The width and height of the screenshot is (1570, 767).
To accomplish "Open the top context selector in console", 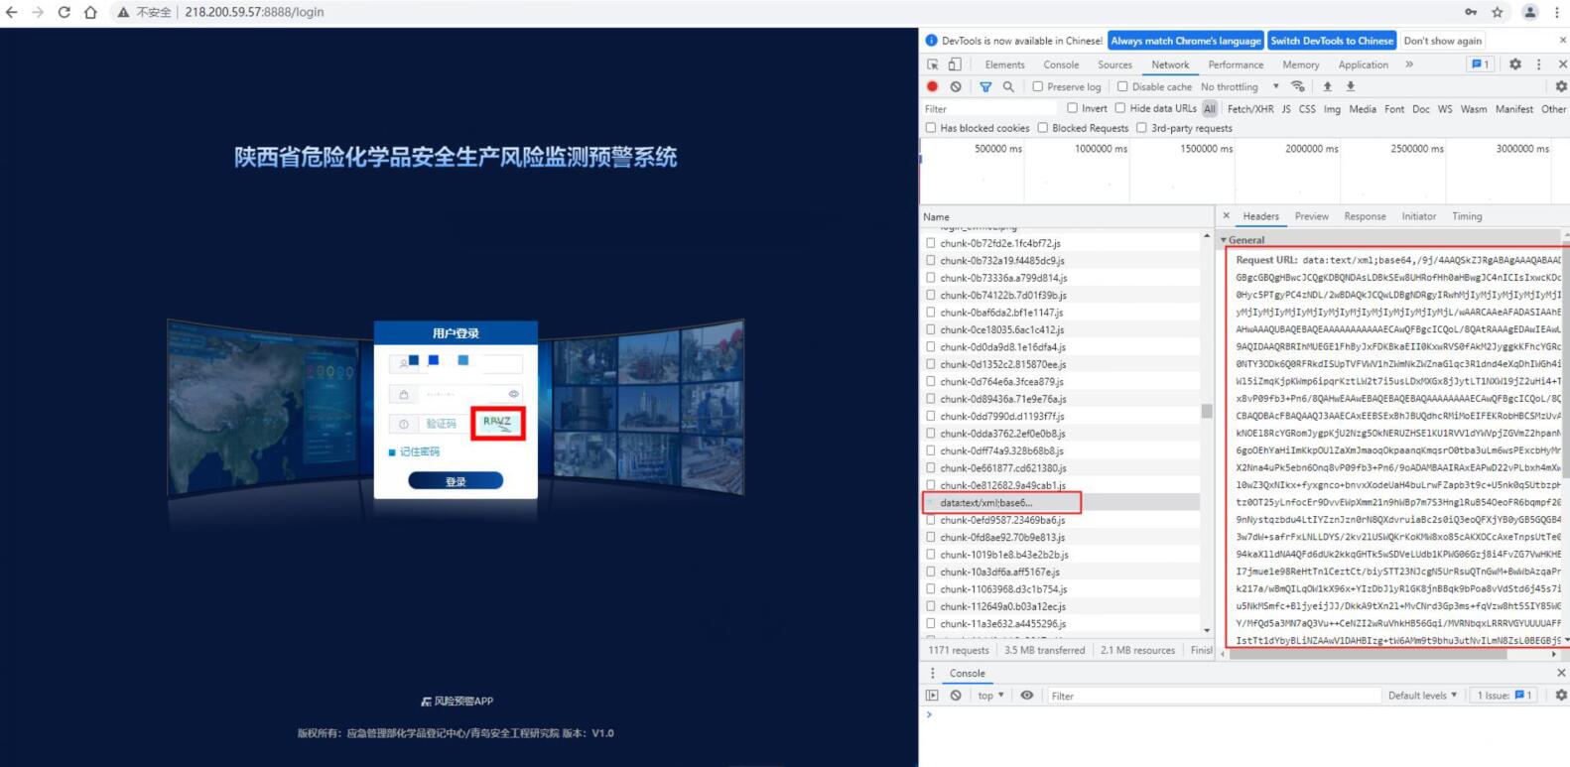I will pos(990,696).
